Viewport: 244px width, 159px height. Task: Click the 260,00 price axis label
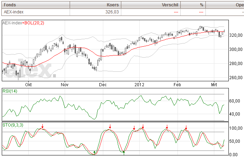[x=236, y=78]
